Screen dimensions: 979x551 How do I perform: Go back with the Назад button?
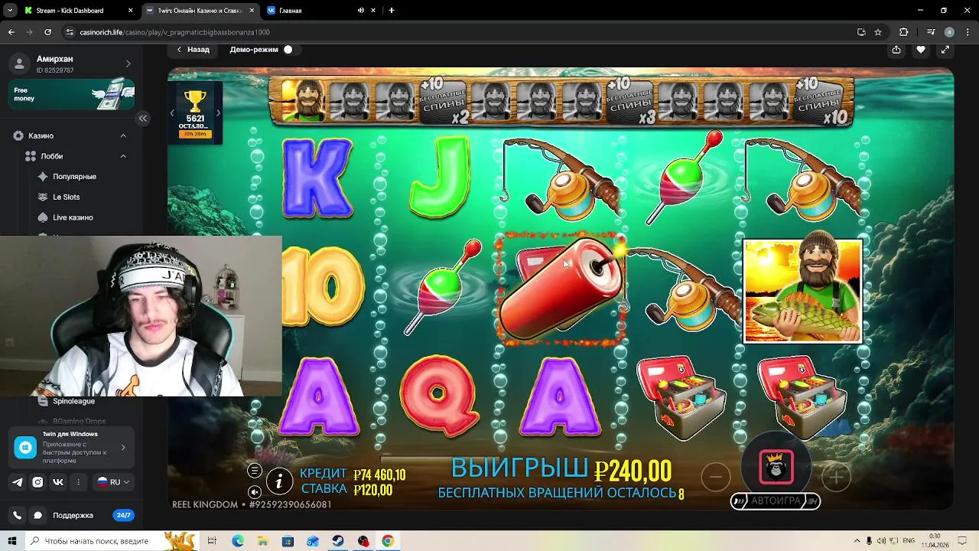[193, 50]
